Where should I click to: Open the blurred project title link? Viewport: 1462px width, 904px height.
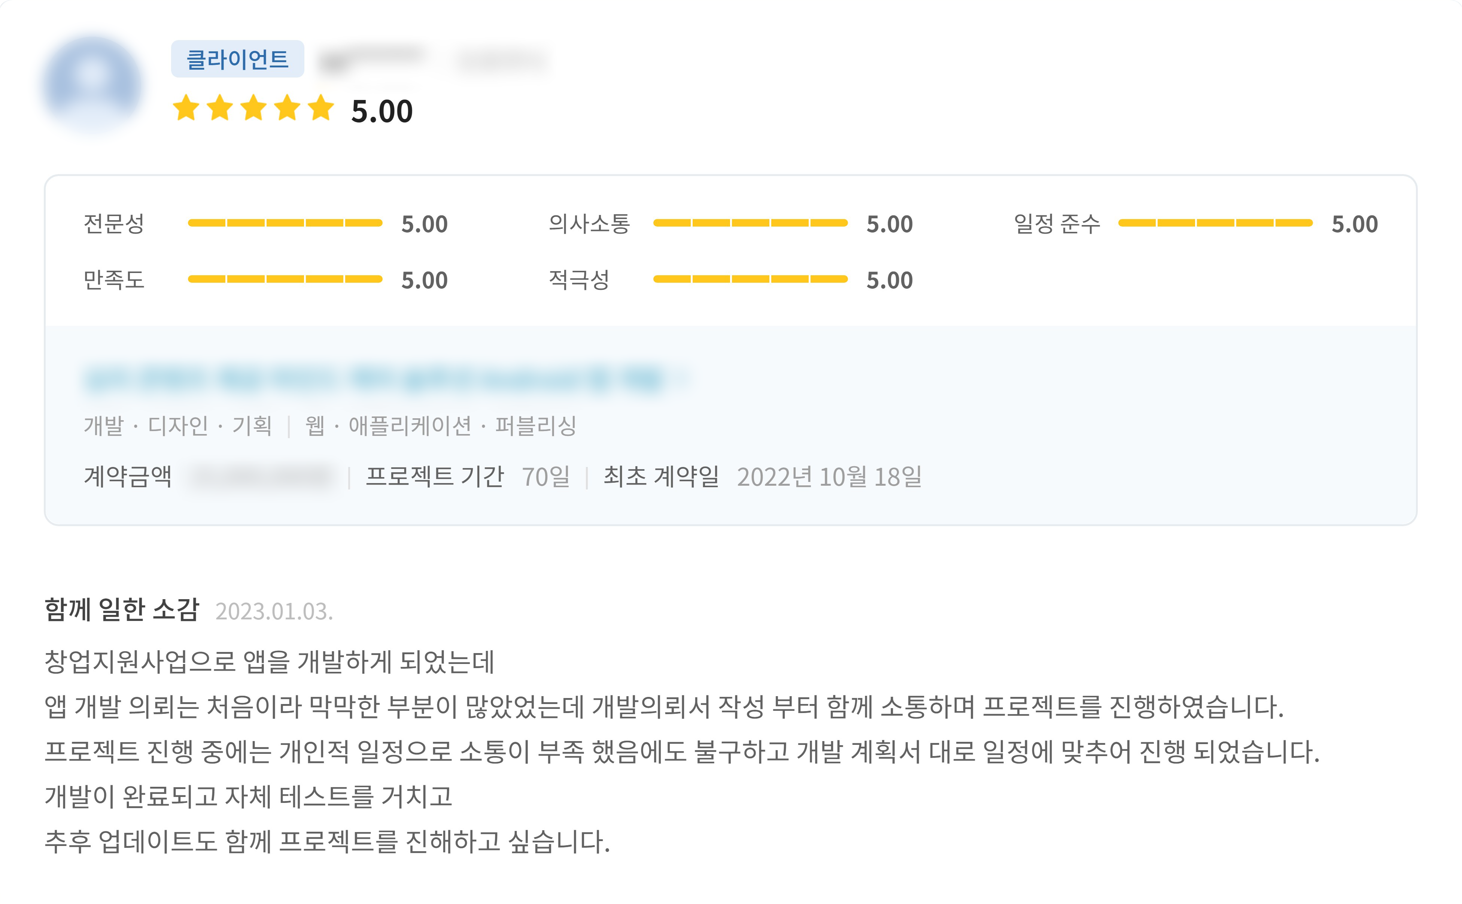pos(383,379)
